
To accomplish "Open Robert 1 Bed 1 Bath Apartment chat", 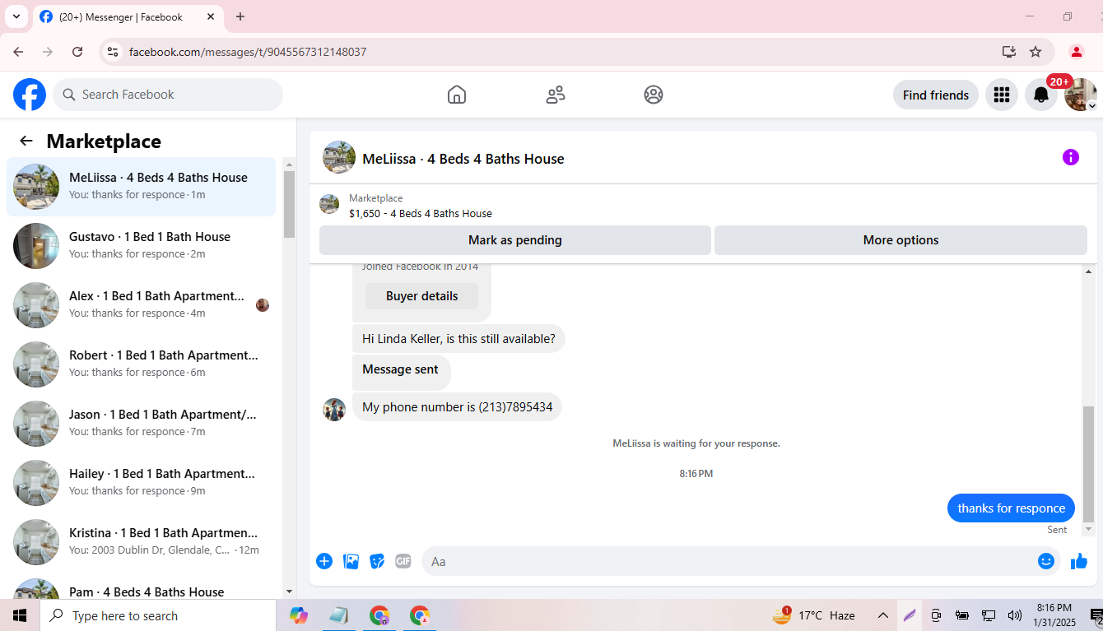I will pos(141,364).
